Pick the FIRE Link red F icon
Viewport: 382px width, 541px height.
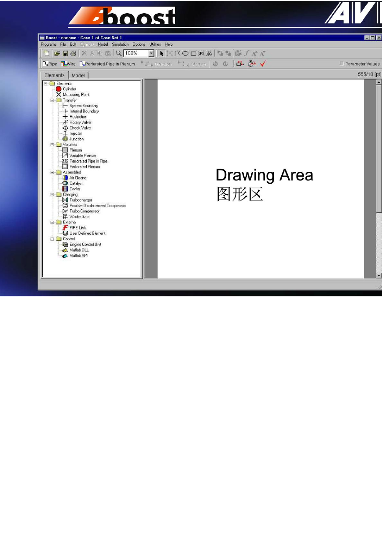[65, 228]
